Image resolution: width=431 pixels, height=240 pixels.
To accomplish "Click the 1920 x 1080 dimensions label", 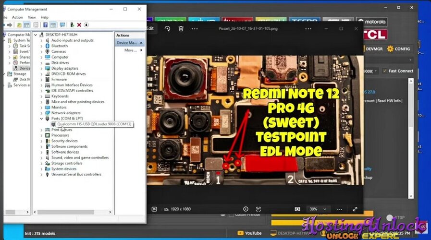I will [x=181, y=209].
